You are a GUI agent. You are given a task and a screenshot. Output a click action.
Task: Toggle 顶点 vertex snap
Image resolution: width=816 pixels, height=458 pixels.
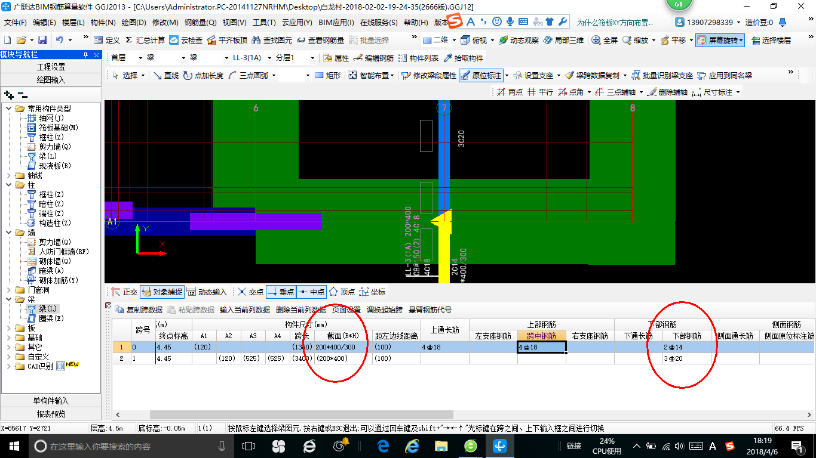tap(342, 292)
